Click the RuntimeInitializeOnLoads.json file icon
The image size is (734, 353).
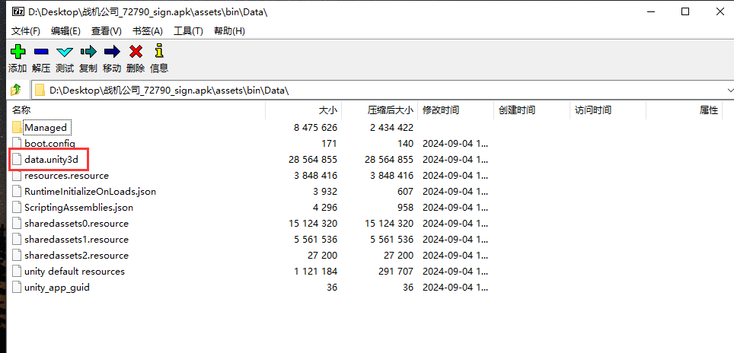(x=17, y=192)
